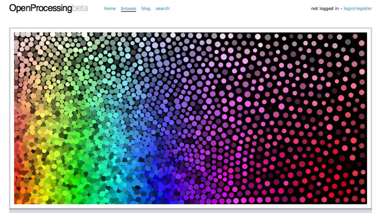The width and height of the screenshot is (380, 213).
Task: Select the browse navigation item
Action: [128, 8]
